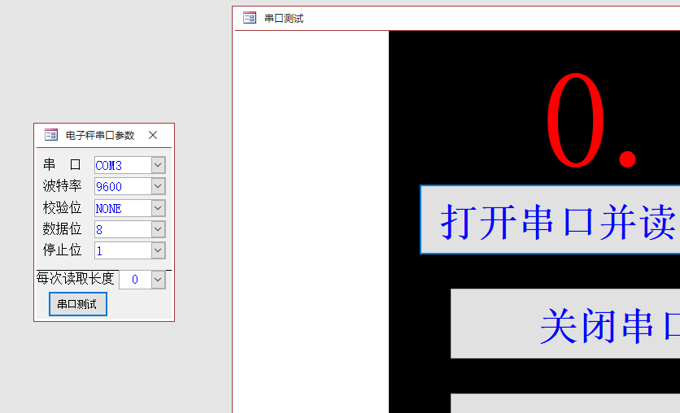The height and width of the screenshot is (413, 680).
Task: Click the COM3 serial port field
Action: point(123,165)
